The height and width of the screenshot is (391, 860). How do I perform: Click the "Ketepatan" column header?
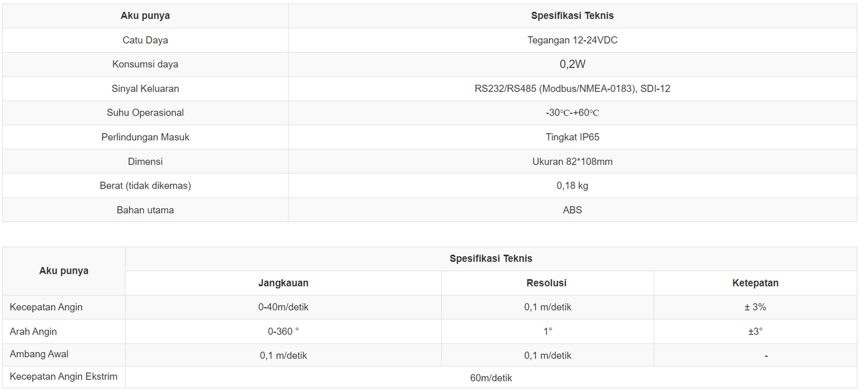click(755, 283)
